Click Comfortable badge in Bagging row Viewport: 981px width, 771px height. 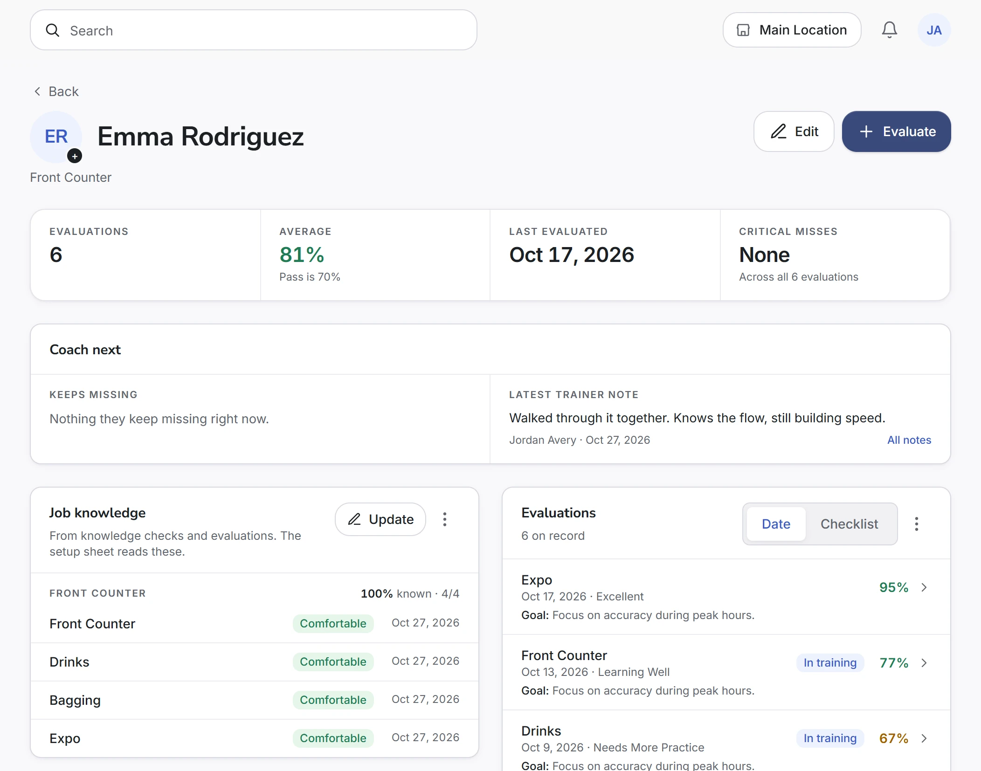click(x=333, y=700)
